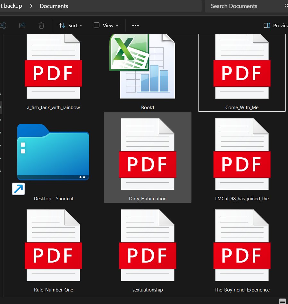This screenshot has width=288, height=304.
Task: Select the Come_With_Me PDF icon
Action: coord(242,66)
